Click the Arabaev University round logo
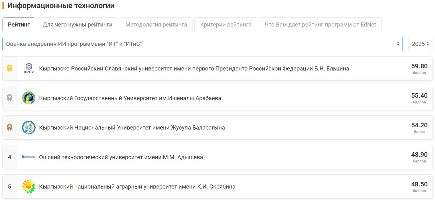The width and height of the screenshot is (435, 200). click(29, 98)
